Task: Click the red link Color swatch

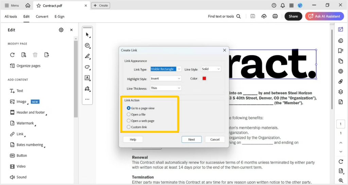Action: [x=204, y=78]
